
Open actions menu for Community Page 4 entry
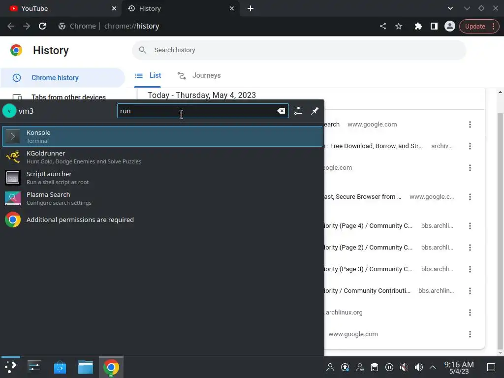coord(470,225)
